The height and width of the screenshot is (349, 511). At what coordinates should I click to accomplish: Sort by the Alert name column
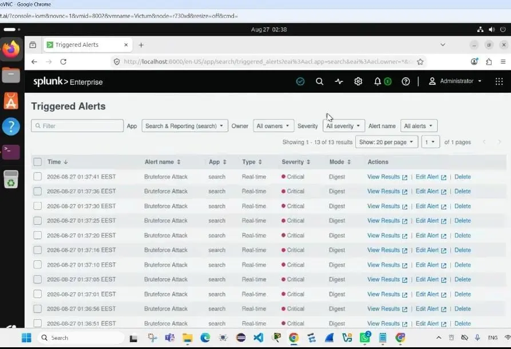pos(163,162)
